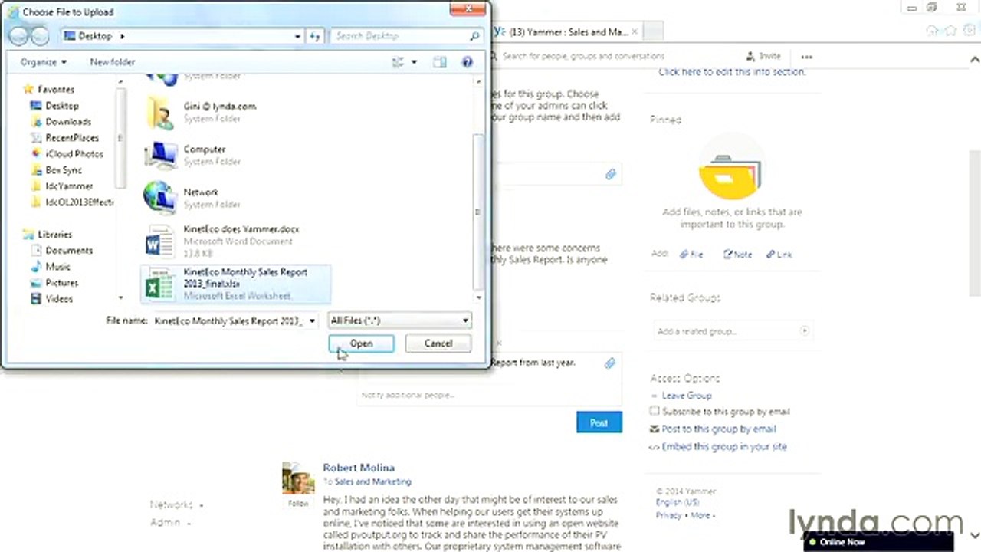The height and width of the screenshot is (552, 981).
Task: Click the Notify additional people field
Action: [x=489, y=395]
